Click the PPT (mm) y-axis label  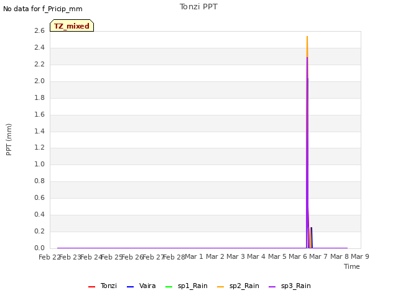(9, 139)
